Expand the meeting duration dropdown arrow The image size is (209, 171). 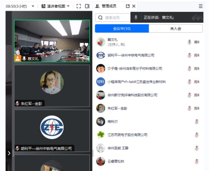(x=33, y=6)
